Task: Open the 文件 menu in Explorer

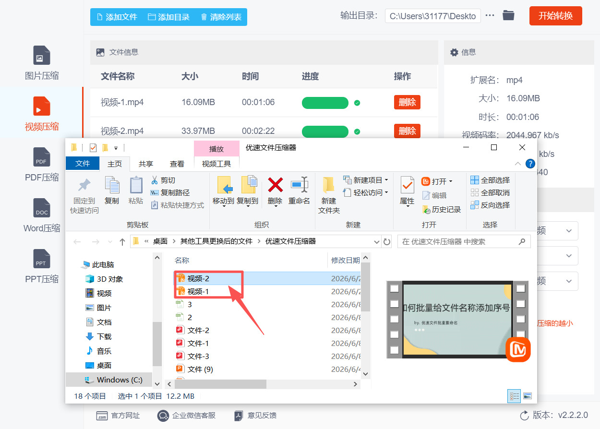Action: [83, 164]
